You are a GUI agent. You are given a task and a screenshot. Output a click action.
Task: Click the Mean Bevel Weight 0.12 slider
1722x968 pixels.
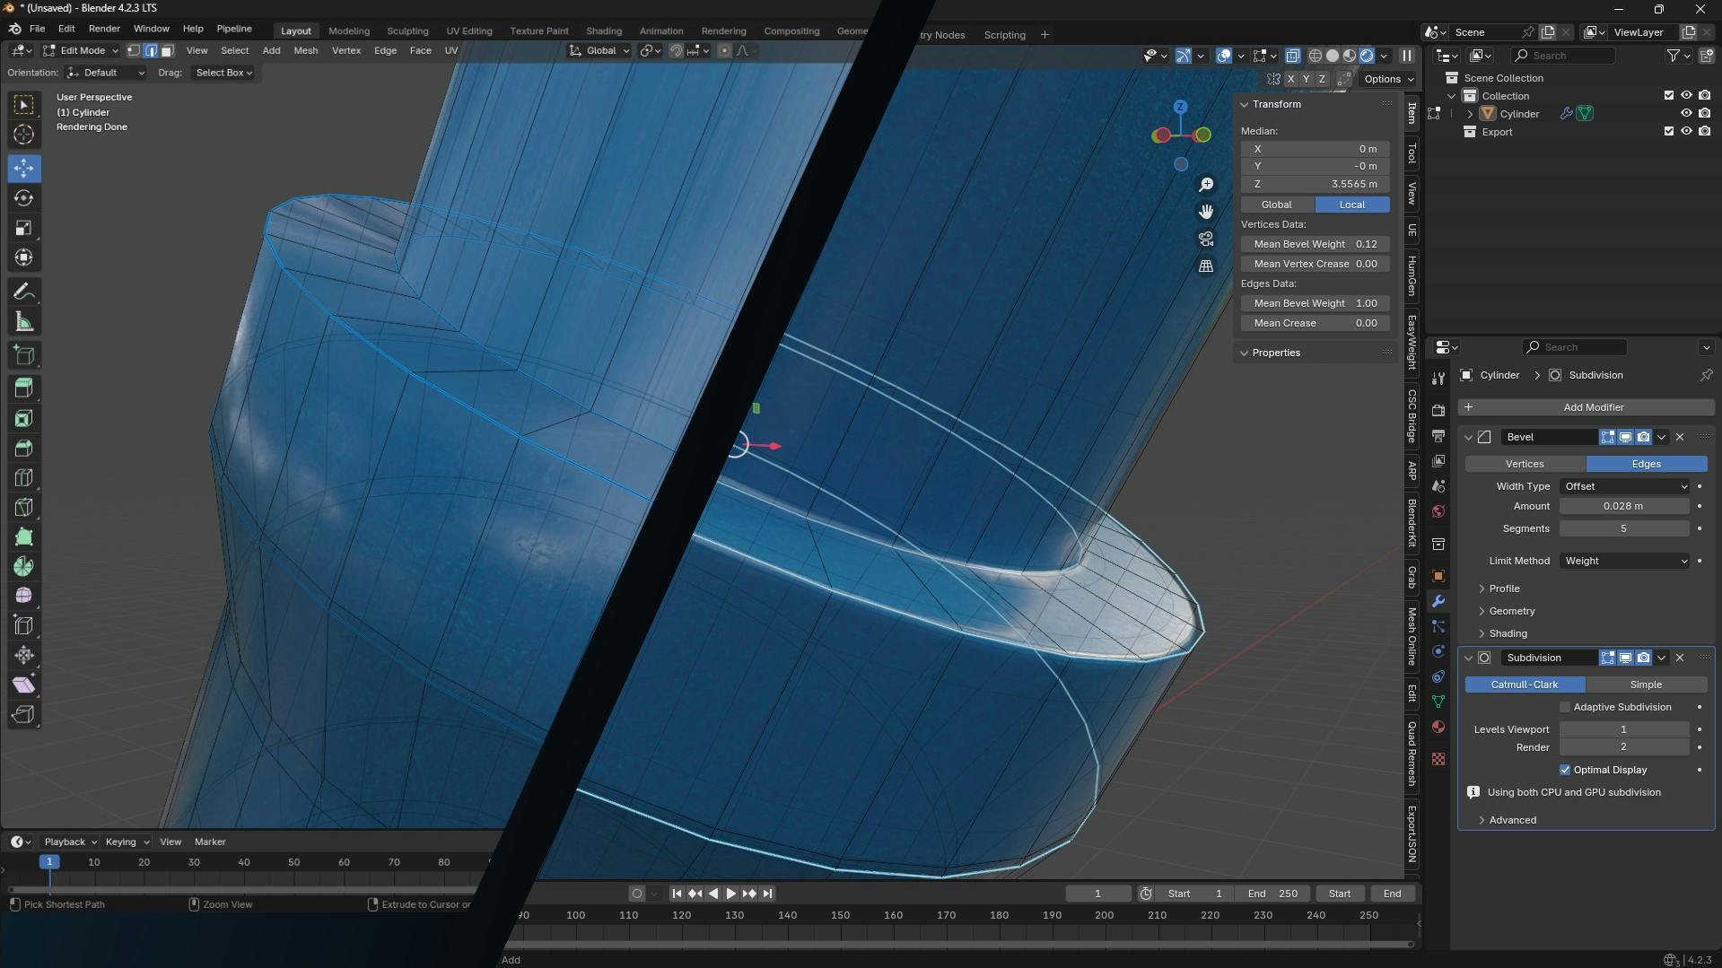click(x=1316, y=244)
